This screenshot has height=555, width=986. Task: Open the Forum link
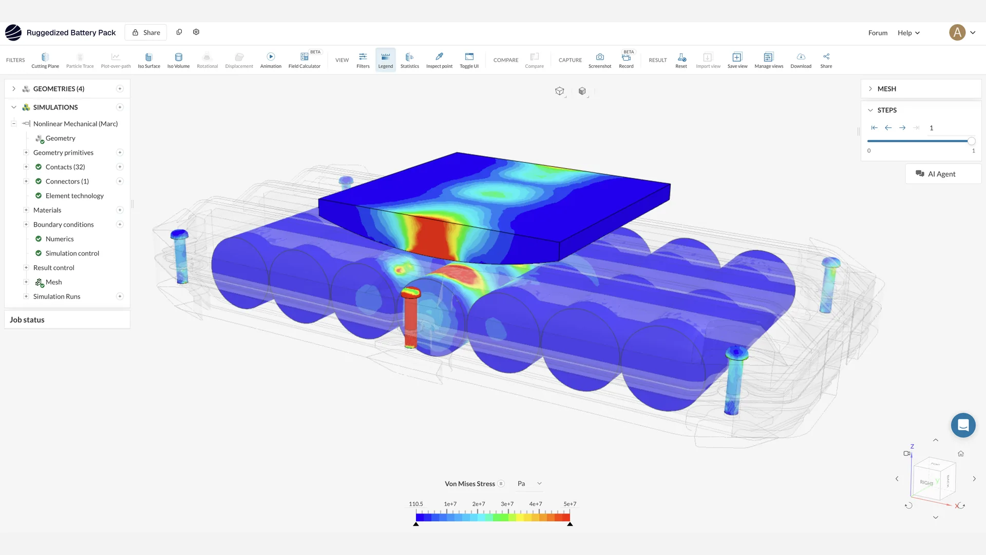pyautogui.click(x=878, y=33)
